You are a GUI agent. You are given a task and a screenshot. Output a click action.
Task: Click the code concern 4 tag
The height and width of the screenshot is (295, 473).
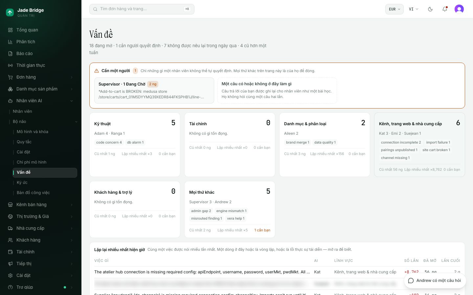click(109, 142)
